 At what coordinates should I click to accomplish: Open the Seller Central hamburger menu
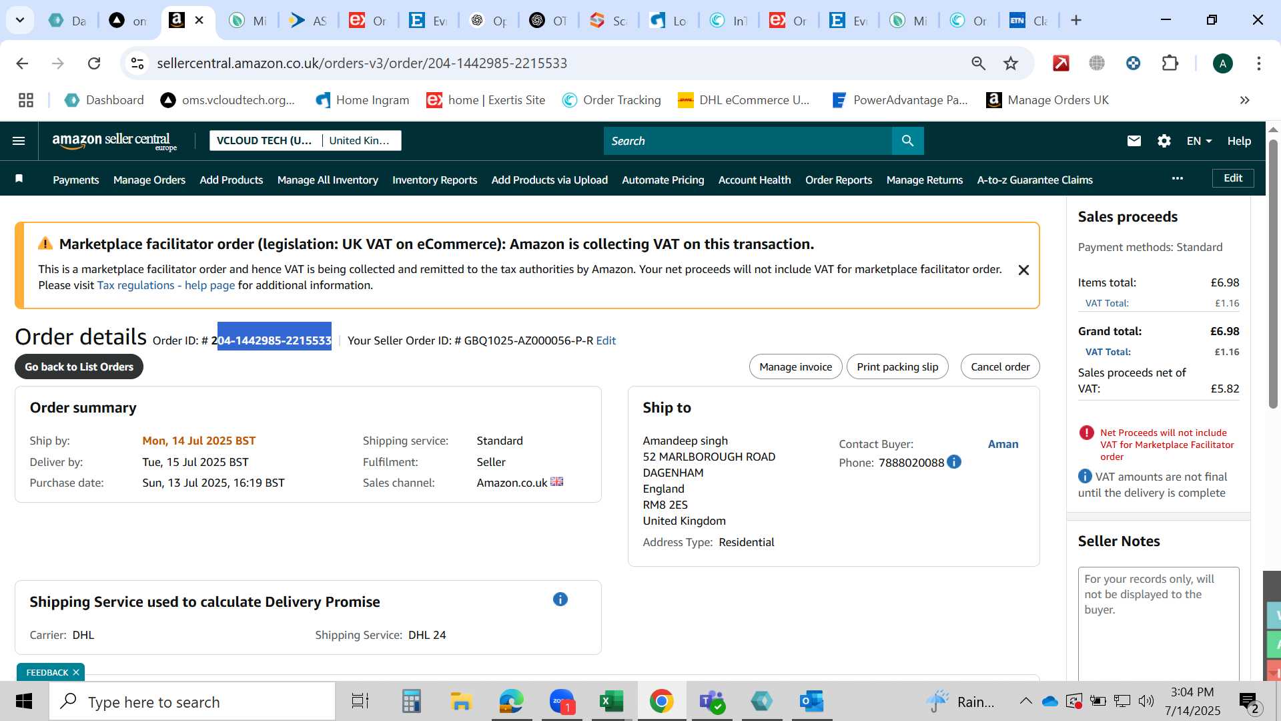click(19, 141)
